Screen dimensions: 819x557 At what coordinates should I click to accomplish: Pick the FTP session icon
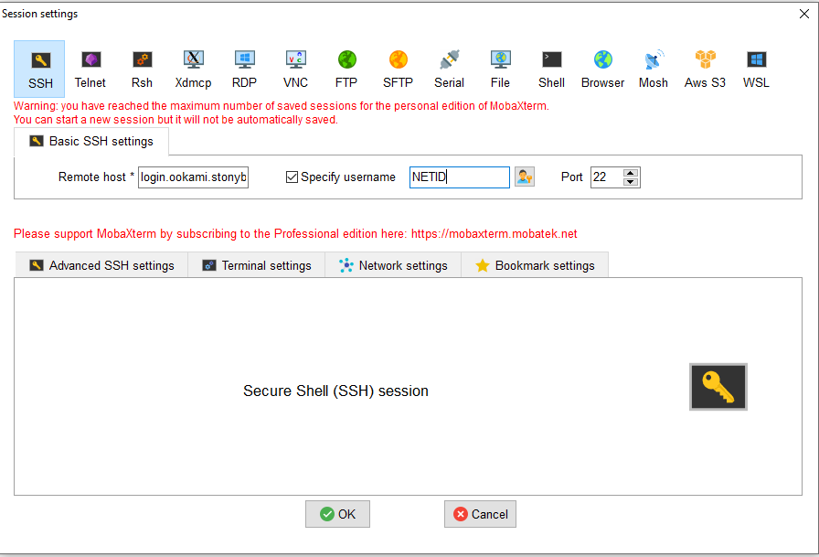pyautogui.click(x=346, y=69)
